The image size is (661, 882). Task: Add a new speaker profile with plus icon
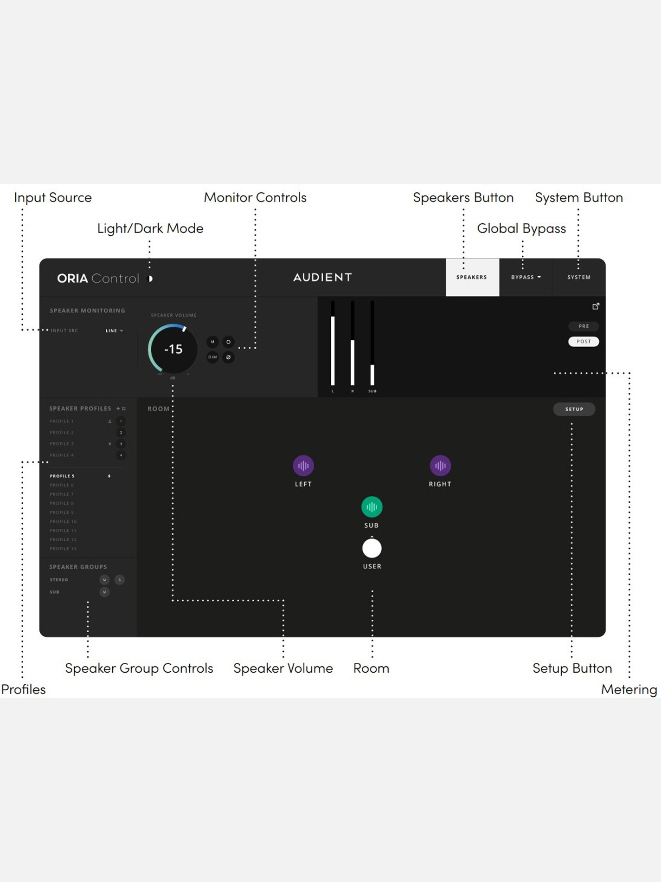pyautogui.click(x=118, y=409)
